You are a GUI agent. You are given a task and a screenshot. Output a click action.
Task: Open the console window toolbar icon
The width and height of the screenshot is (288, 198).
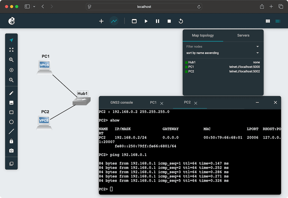tap(134, 21)
